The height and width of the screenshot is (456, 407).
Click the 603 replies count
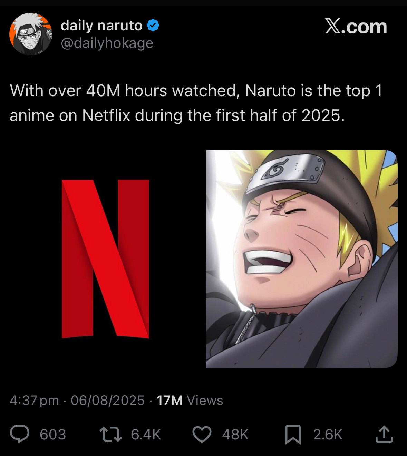53,435
